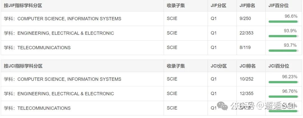
Task: Click the 按JCI指标学科分区 column header
Action: pyautogui.click(x=23, y=66)
